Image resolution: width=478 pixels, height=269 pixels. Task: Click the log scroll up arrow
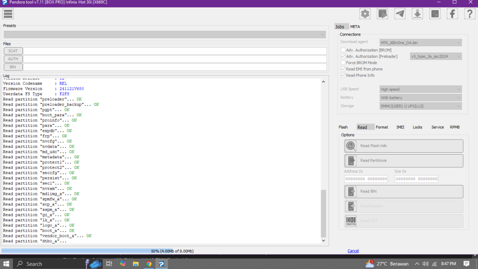[323, 82]
